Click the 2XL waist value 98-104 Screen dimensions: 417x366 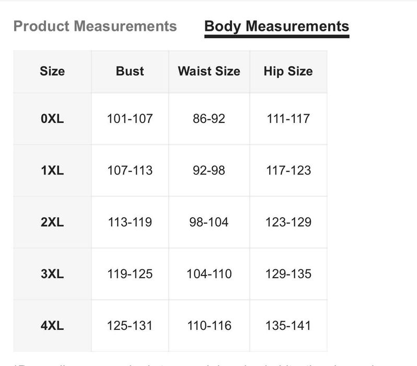coord(209,222)
